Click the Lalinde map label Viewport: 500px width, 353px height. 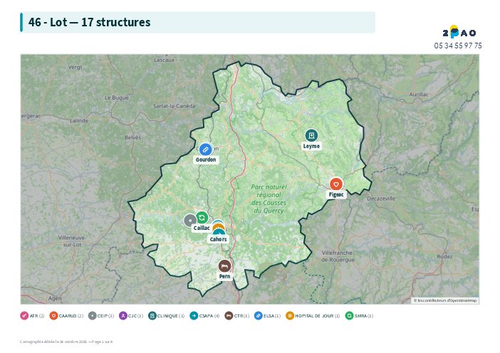click(79, 121)
